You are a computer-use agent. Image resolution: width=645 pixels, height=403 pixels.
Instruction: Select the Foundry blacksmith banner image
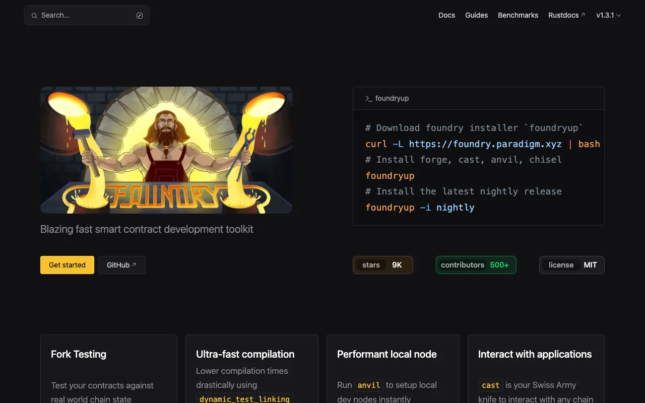point(166,150)
